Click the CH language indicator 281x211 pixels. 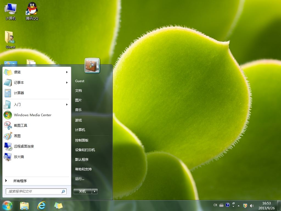215,205
